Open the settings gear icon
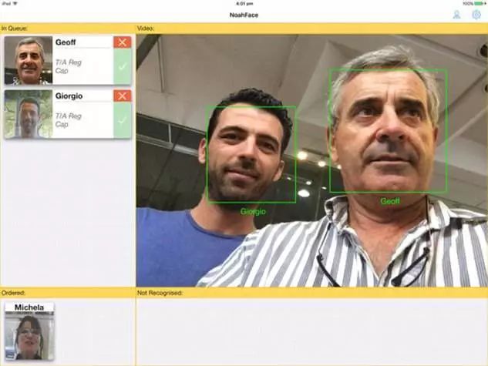The width and height of the screenshot is (488, 366). coord(476,15)
